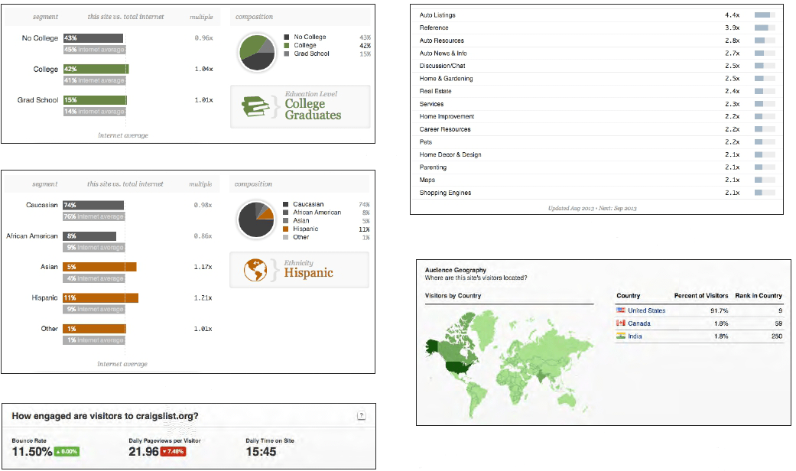
Task: Select the Auto News & Info row
Action: coord(597,54)
